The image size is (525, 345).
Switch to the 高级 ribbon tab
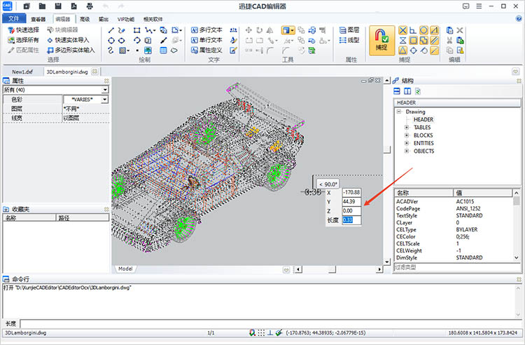tap(85, 19)
